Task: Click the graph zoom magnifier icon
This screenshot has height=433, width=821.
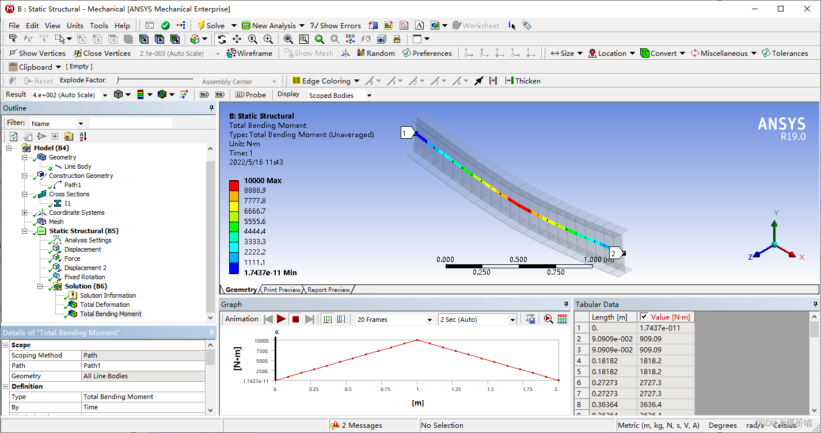Action: pos(548,319)
